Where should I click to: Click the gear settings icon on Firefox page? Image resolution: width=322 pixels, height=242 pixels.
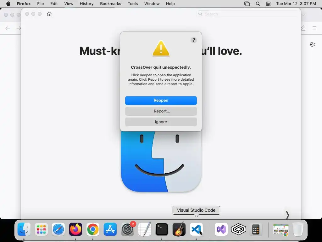point(312,44)
